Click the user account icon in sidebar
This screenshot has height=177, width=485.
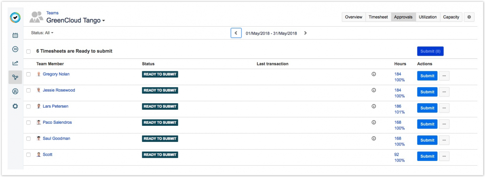click(x=15, y=92)
